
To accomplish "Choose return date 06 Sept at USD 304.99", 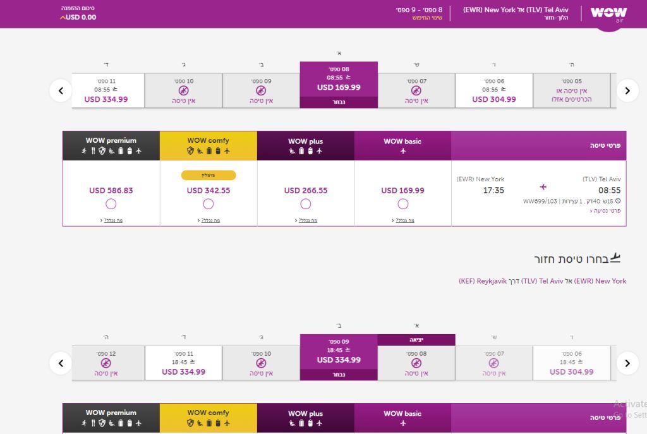I will 571,363.
